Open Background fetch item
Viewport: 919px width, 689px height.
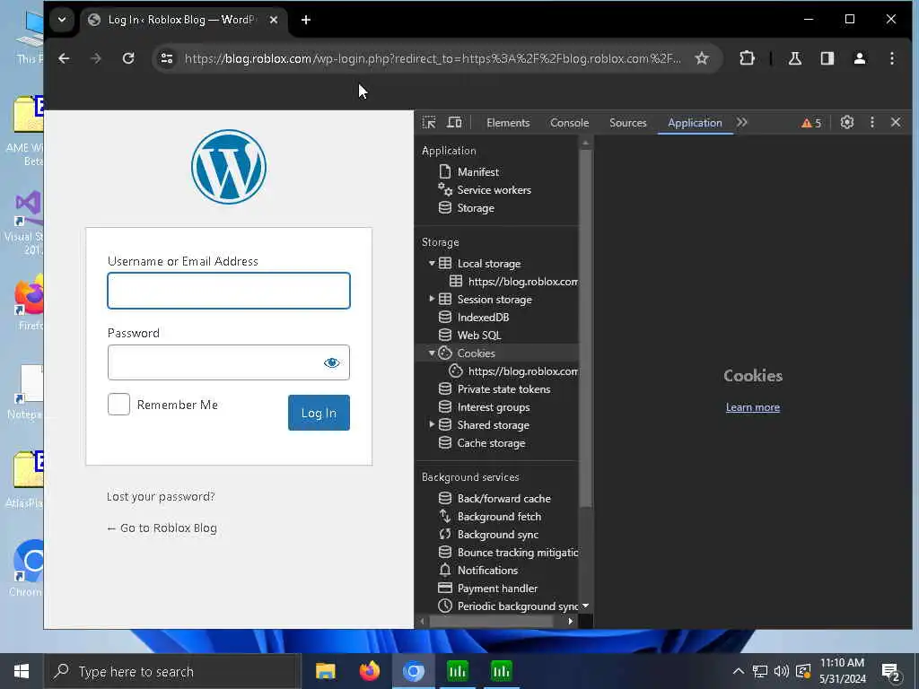[499, 517]
